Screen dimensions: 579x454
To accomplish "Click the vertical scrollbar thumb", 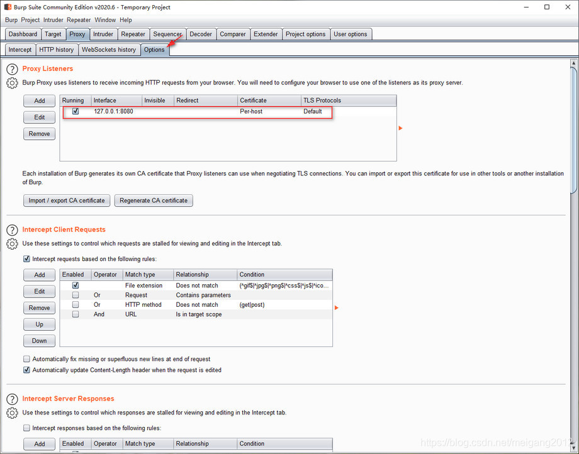I will pyautogui.click(x=573, y=129).
